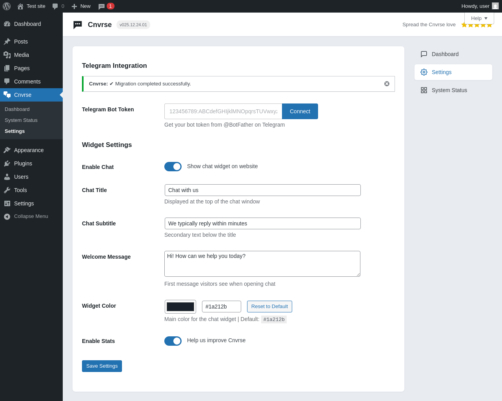The image size is (502, 401).
Task: Click the Connect button
Action: 300,111
